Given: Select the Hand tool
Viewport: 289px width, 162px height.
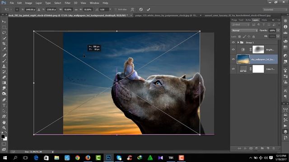Looking at the screenshot, I should click(4, 122).
